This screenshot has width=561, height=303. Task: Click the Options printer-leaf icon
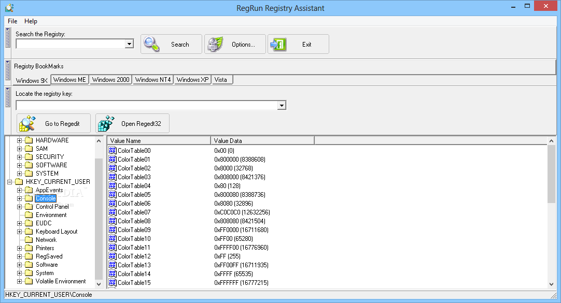(x=216, y=45)
